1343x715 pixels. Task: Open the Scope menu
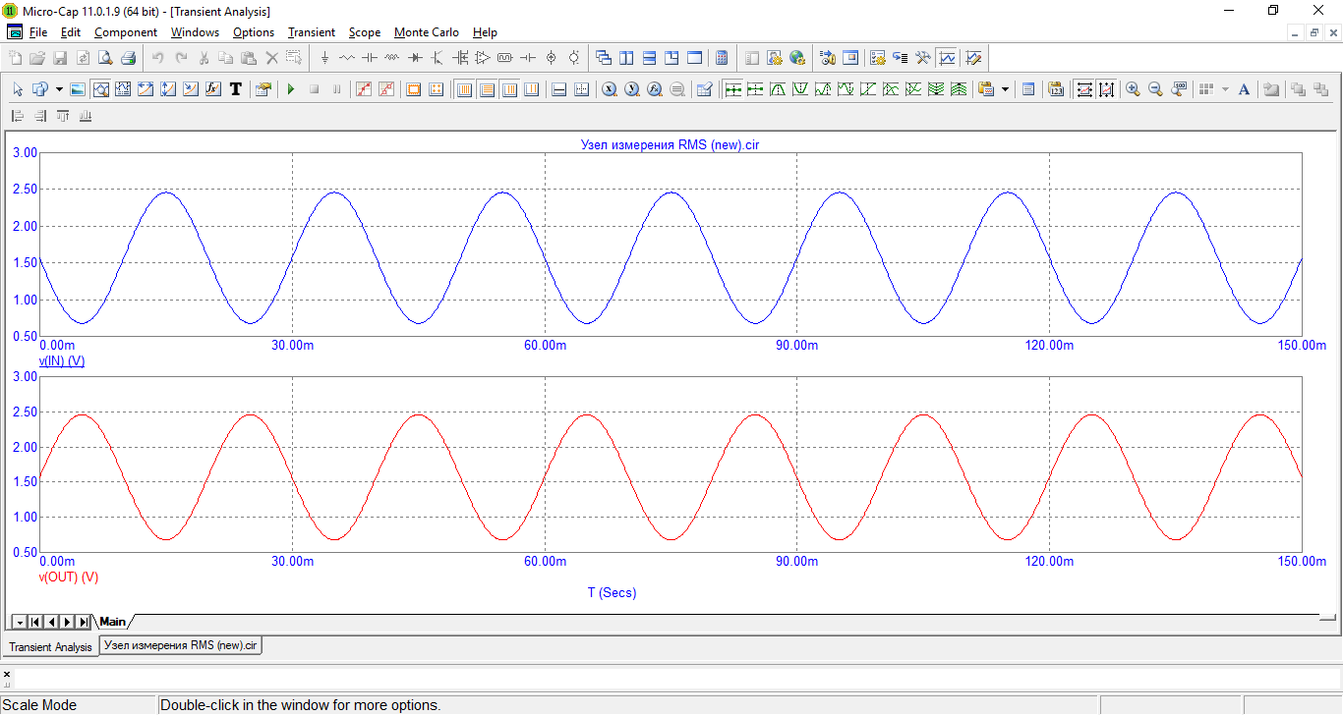364,32
